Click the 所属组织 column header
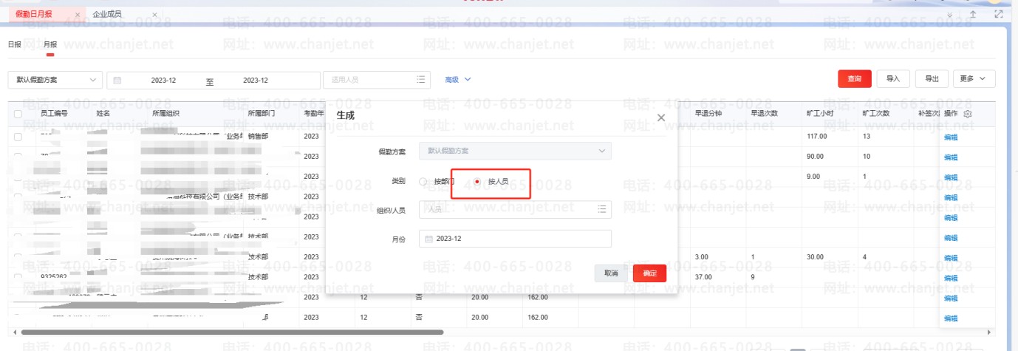This screenshot has height=351, width=1018. tap(165, 114)
